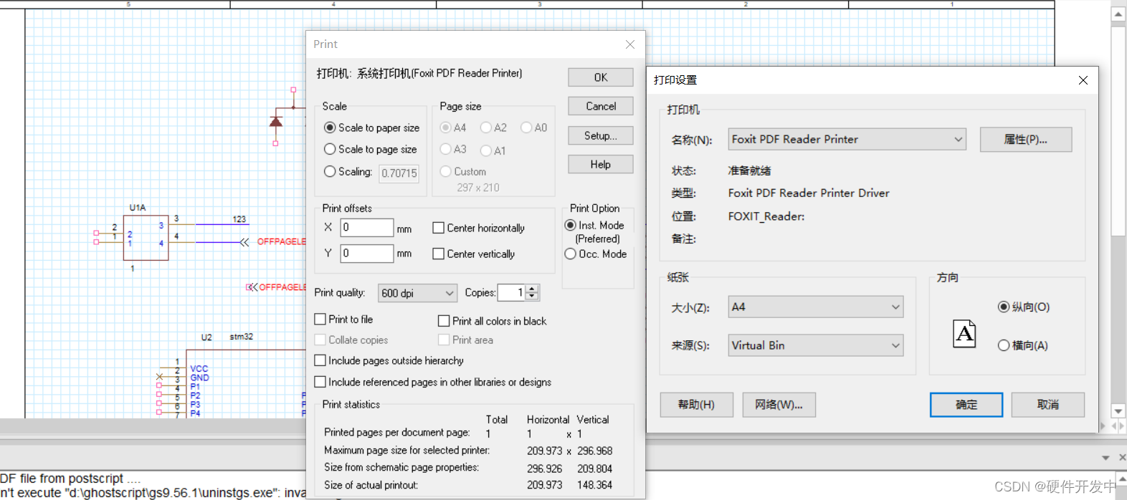
Task: Enable Print all colors in black
Action: click(444, 321)
